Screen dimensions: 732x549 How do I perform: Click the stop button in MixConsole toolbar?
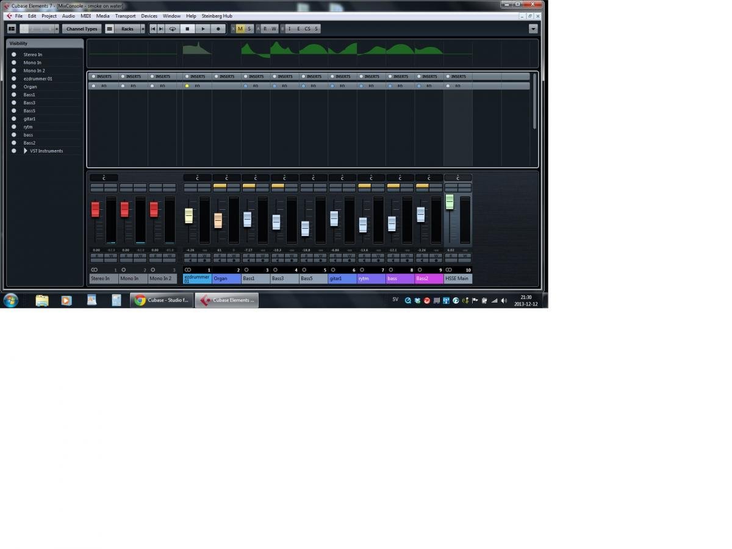188,29
